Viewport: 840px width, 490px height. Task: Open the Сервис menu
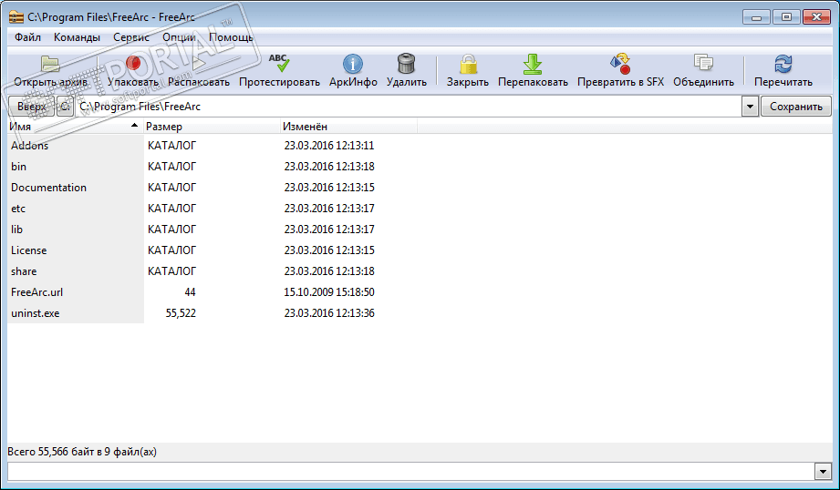(x=131, y=37)
